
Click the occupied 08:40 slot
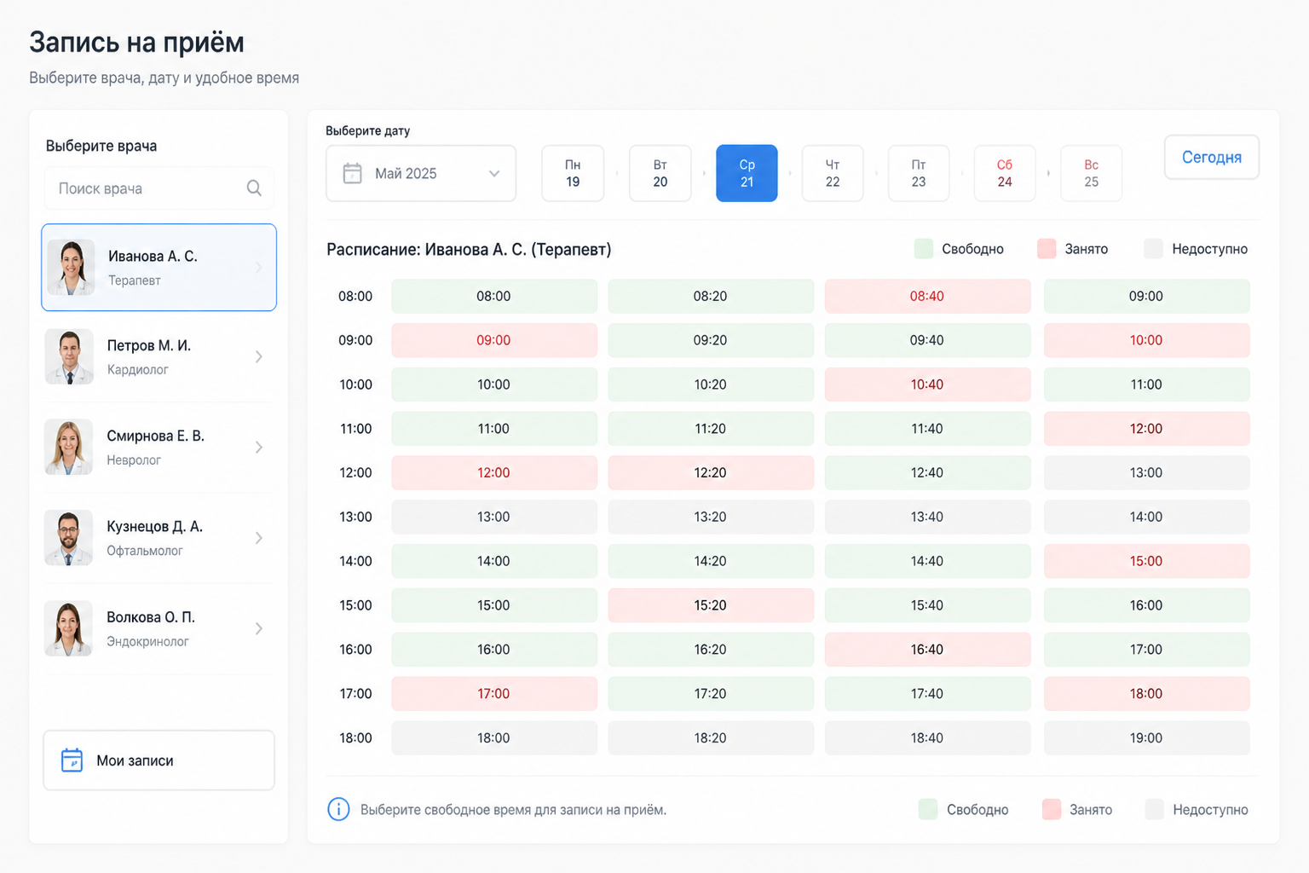coord(927,296)
